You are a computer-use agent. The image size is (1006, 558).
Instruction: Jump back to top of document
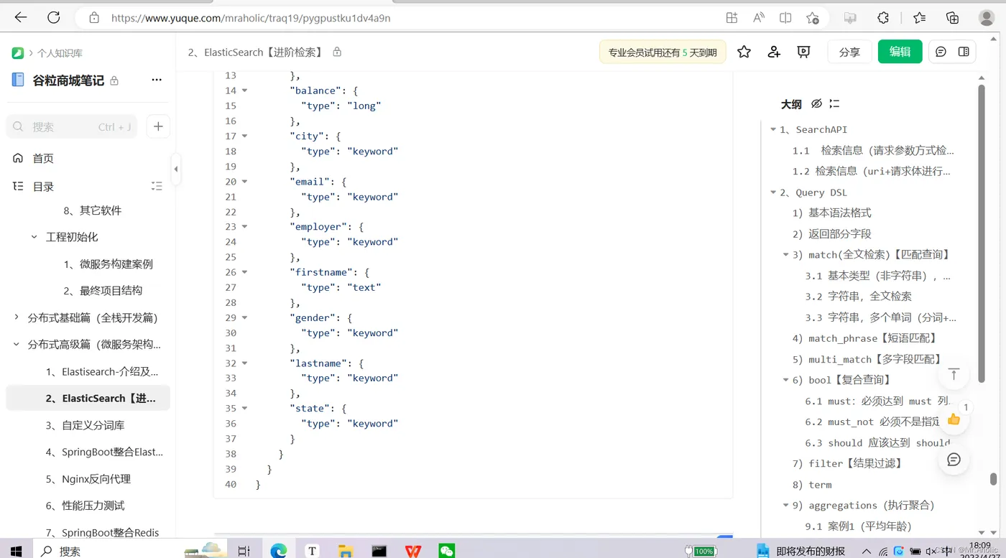tap(954, 374)
